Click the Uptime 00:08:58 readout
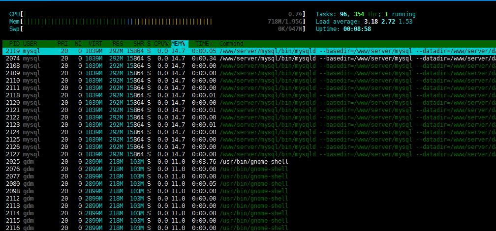This screenshot has height=231, width=496. (x=343, y=29)
